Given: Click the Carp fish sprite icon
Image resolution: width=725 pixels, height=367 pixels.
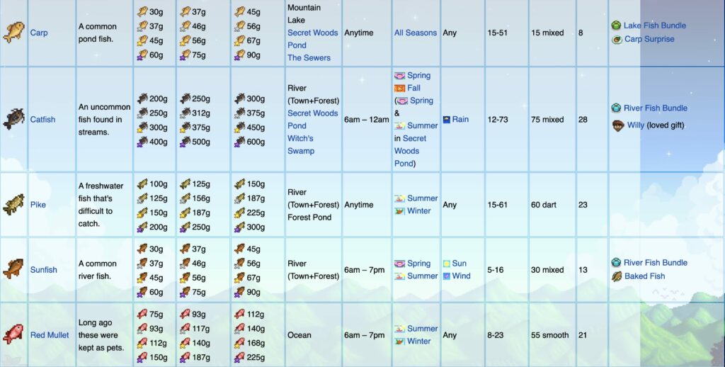Looking at the screenshot, I should [14, 33].
